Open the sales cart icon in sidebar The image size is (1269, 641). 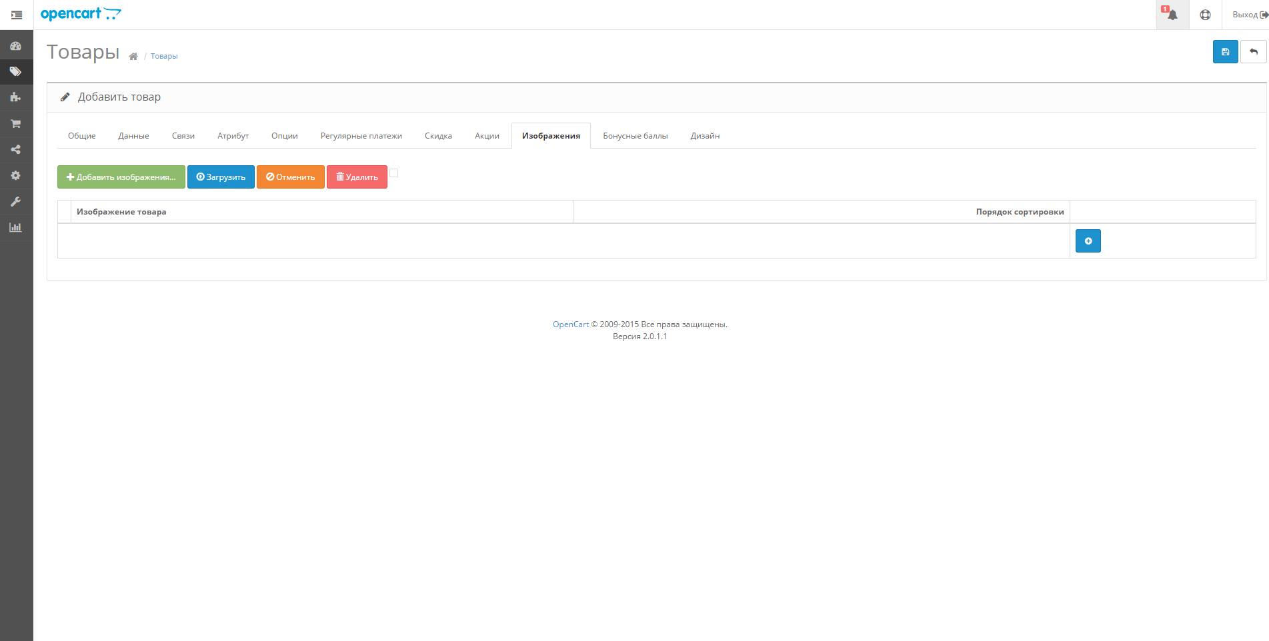point(16,123)
